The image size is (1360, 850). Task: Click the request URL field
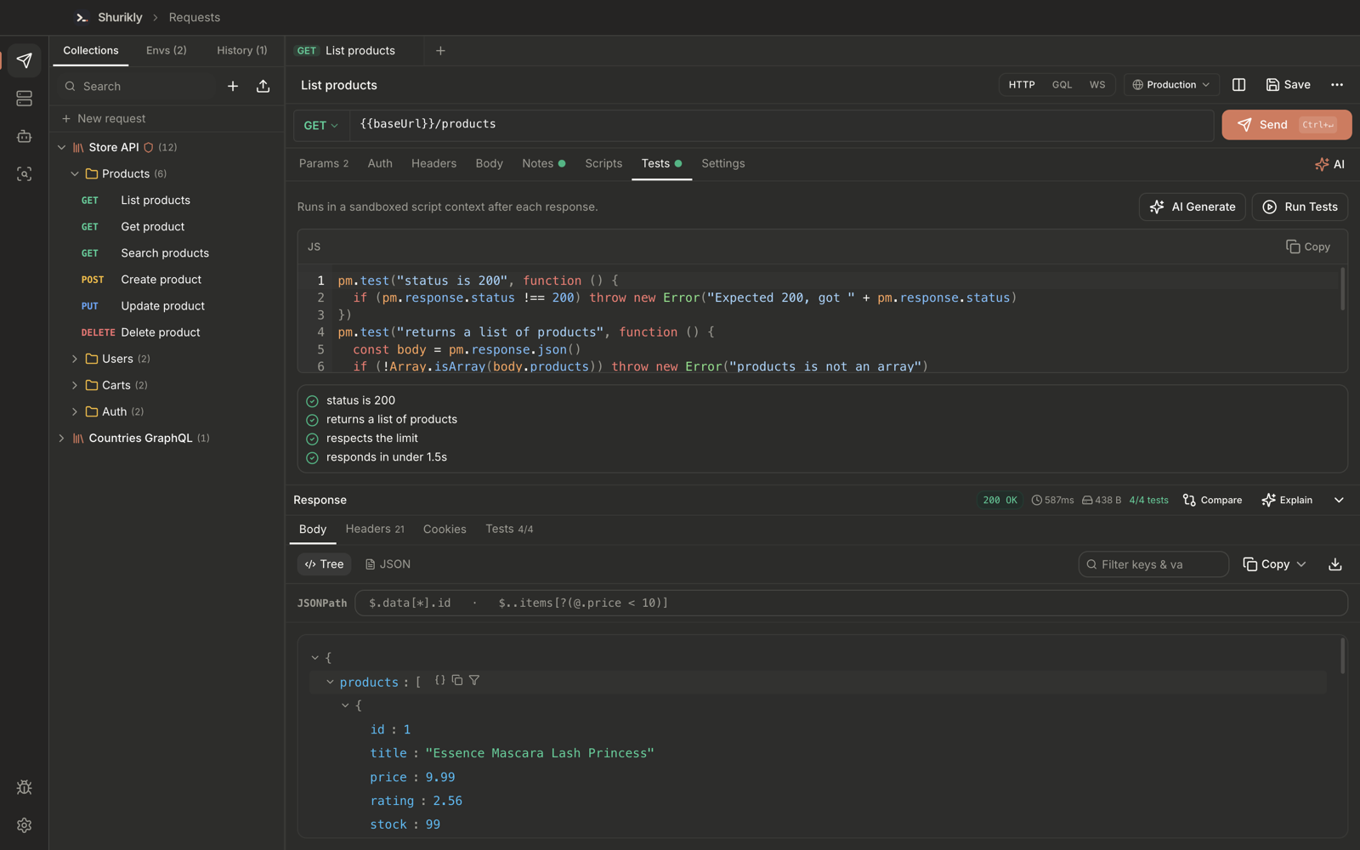click(782, 125)
